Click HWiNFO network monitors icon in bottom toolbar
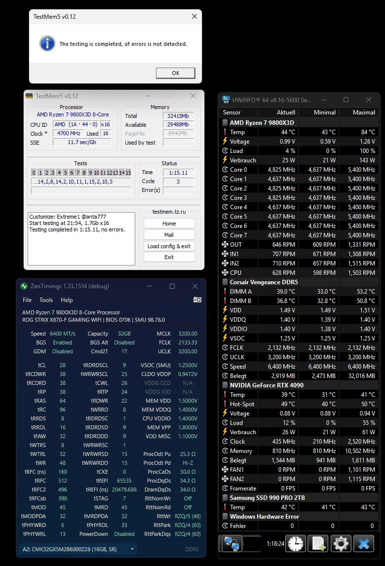The height and width of the screenshot is (566, 385). pyautogui.click(x=231, y=544)
